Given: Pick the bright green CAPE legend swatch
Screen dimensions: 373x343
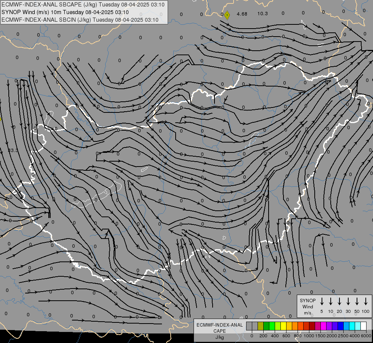Looking at the screenshot, I should pyautogui.click(x=272, y=326).
